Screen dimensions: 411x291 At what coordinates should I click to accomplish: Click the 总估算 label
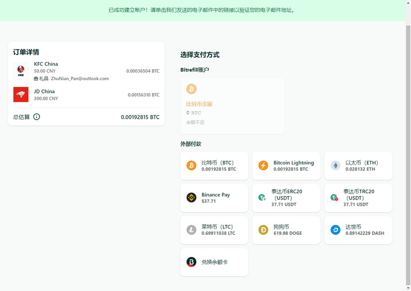point(22,117)
